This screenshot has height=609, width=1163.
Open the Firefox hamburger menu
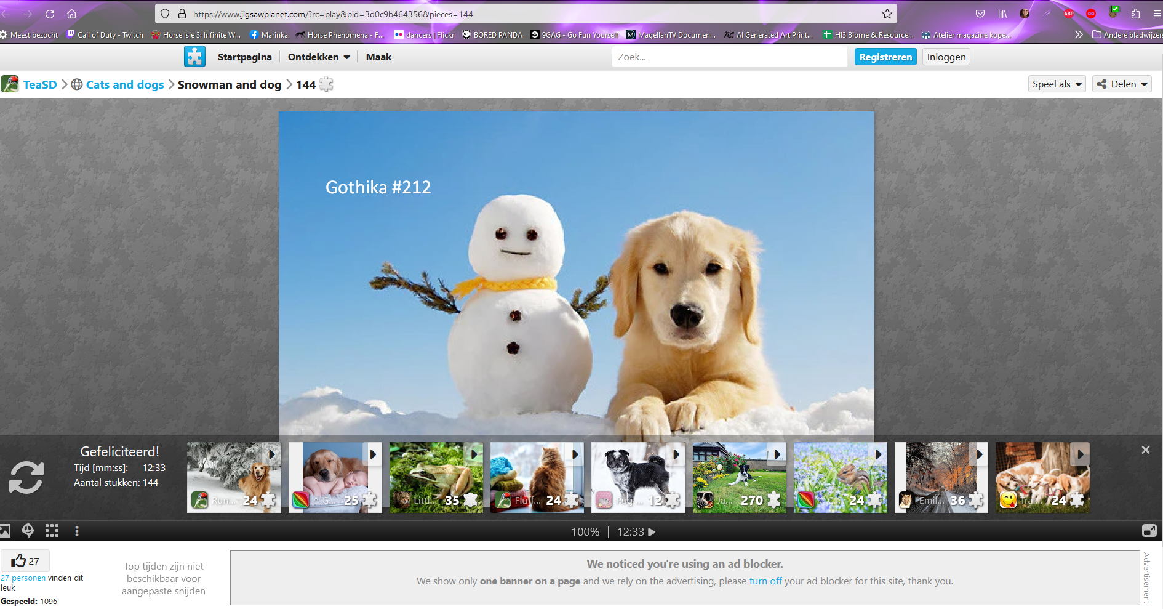click(x=1157, y=14)
